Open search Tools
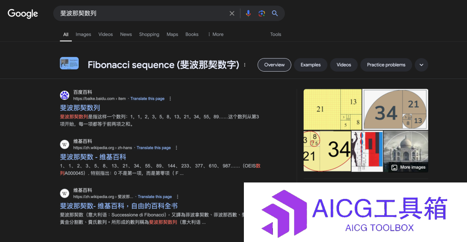 (x=275, y=35)
